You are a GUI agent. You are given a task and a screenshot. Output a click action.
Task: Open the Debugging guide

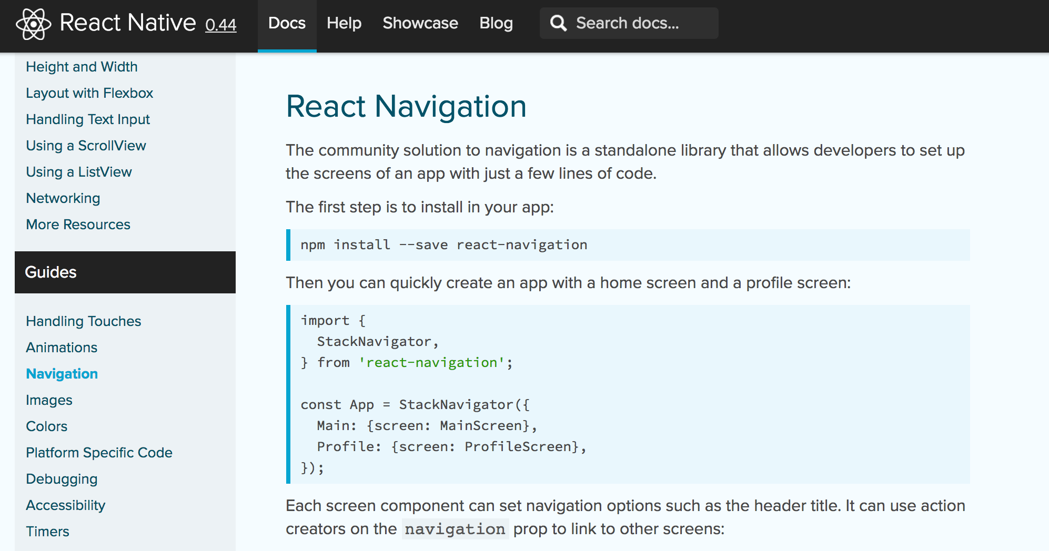click(62, 479)
